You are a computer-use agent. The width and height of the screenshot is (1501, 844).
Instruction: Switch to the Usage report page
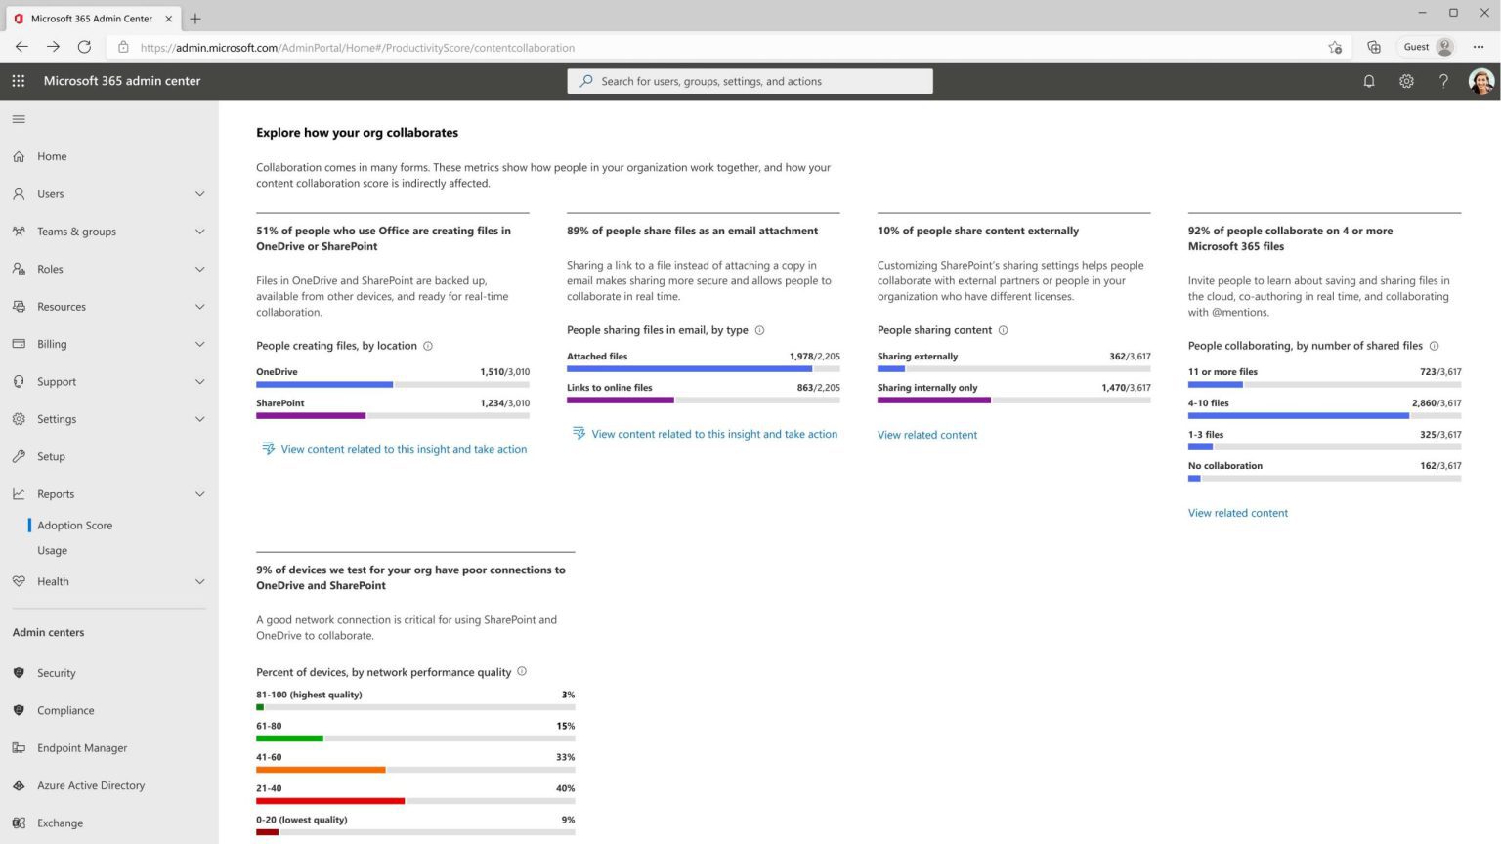[x=52, y=550]
